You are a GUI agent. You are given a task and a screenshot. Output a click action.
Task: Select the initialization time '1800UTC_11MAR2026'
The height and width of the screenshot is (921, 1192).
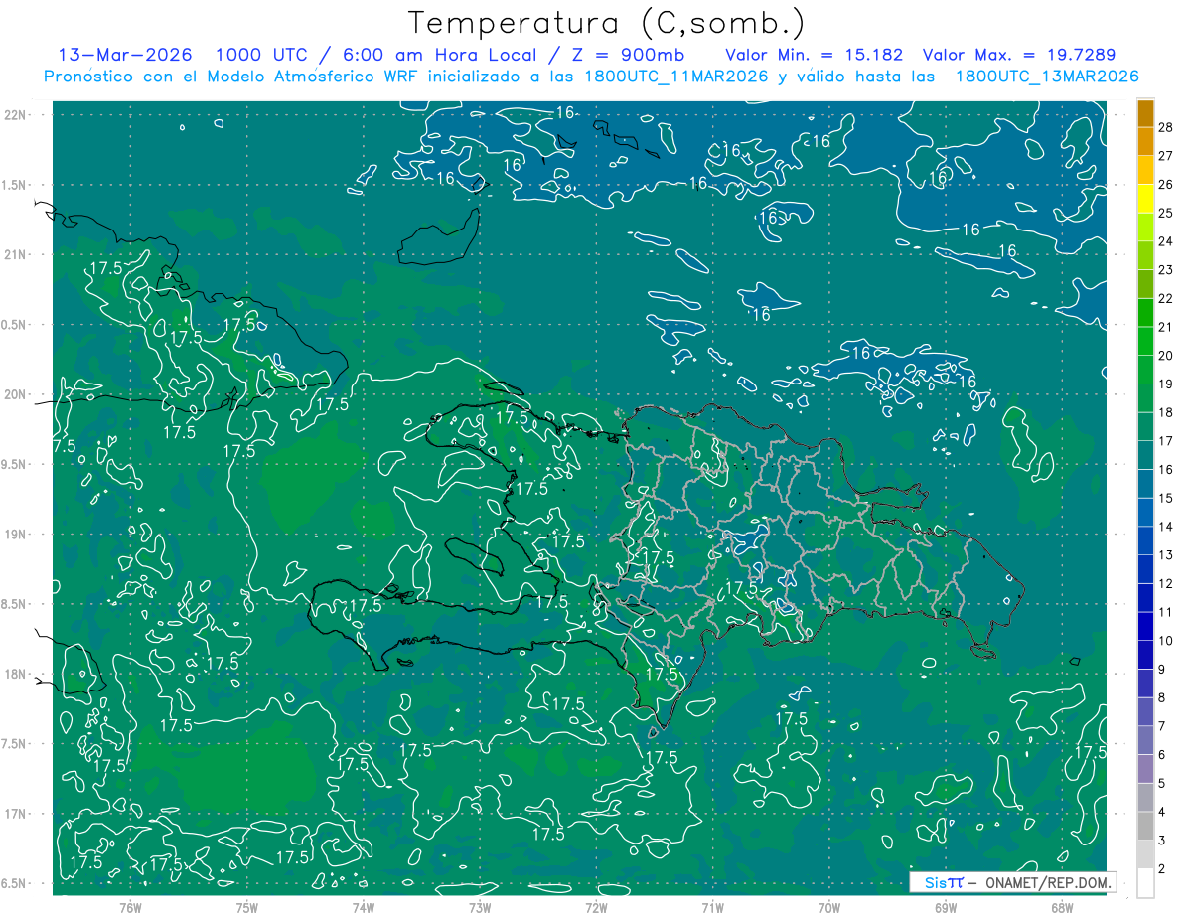pyautogui.click(x=674, y=77)
